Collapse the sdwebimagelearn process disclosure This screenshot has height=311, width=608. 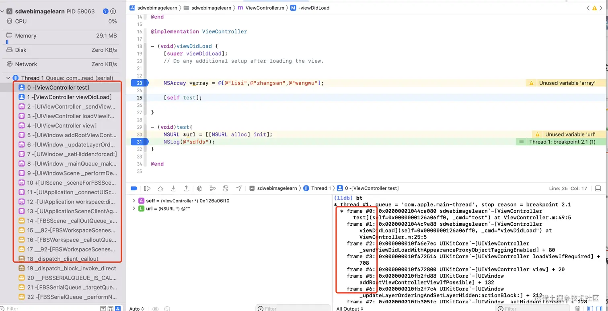pos(2,11)
